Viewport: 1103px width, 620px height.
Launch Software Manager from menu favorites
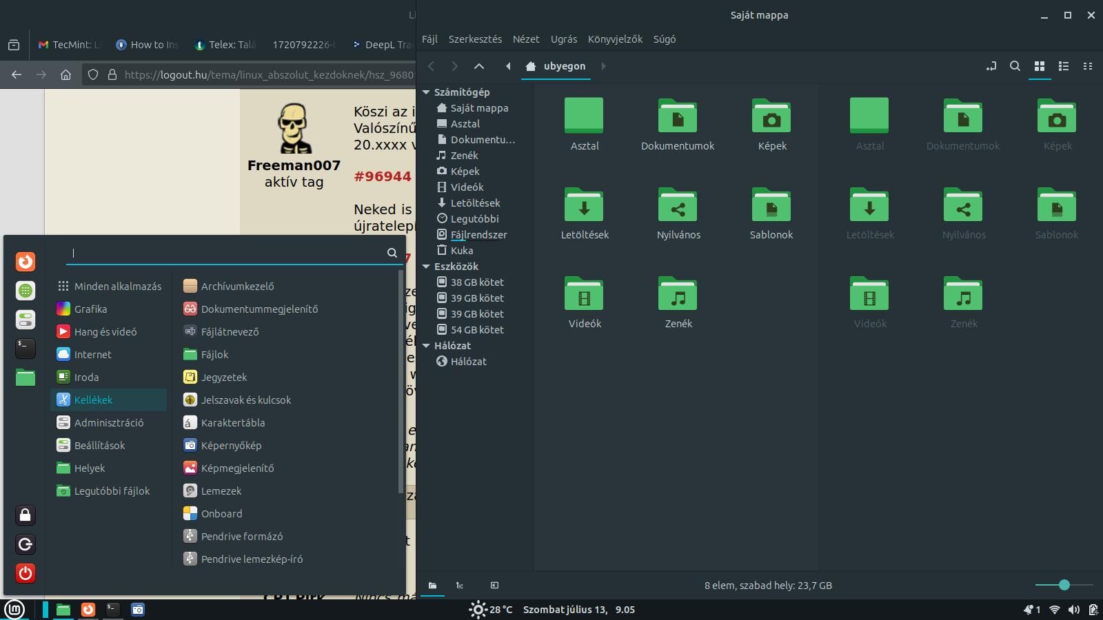(26, 291)
